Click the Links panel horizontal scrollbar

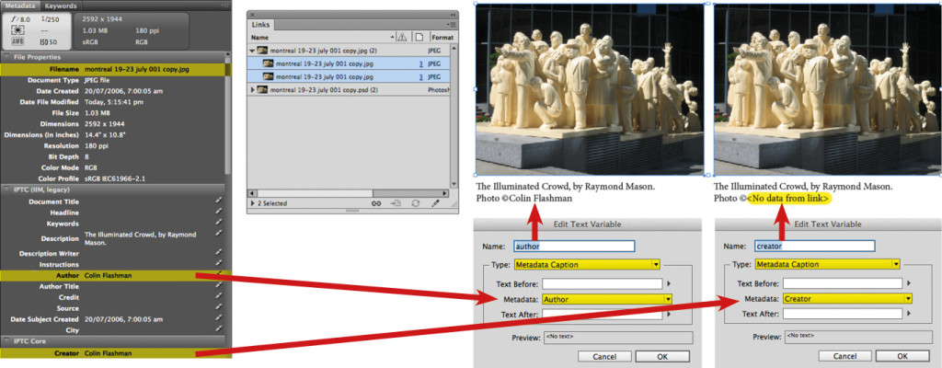(350, 193)
